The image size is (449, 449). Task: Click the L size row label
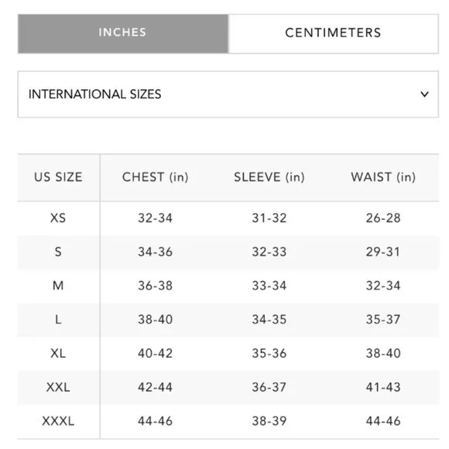coord(58,320)
